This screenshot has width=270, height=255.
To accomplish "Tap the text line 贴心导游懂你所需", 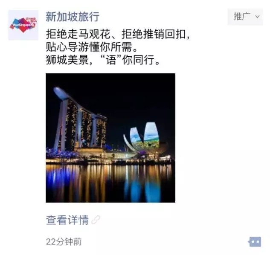I will pyautogui.click(x=92, y=47).
